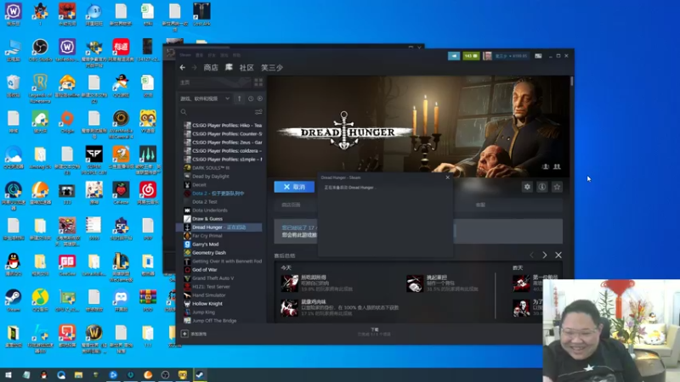Show recent activity clock filter icon

pos(251,98)
